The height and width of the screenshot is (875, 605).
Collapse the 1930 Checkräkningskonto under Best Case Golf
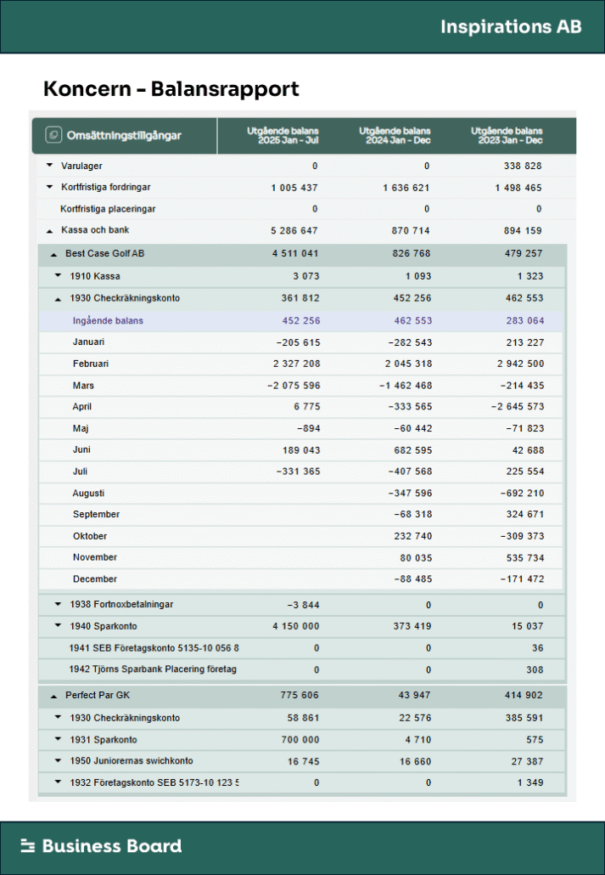click(58, 299)
